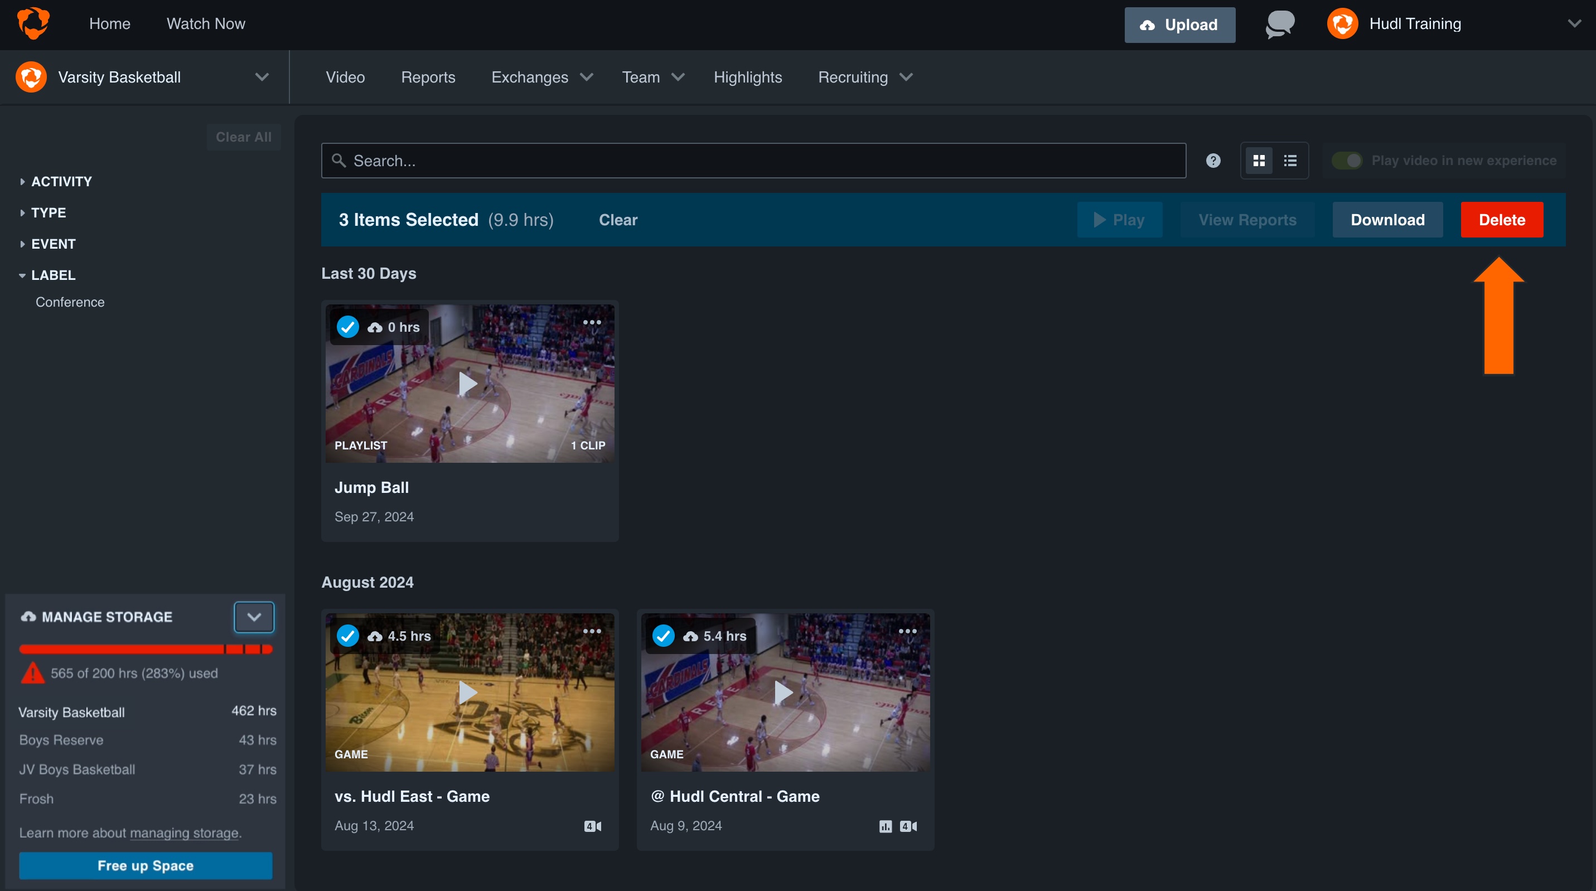Click into the Search field
1596x891 pixels.
753,161
